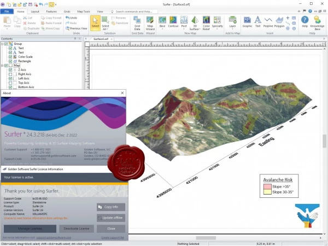Image resolution: width=328 pixels, height=246 pixels.
Task: Click the search commands and help field
Action: (x=134, y=11)
